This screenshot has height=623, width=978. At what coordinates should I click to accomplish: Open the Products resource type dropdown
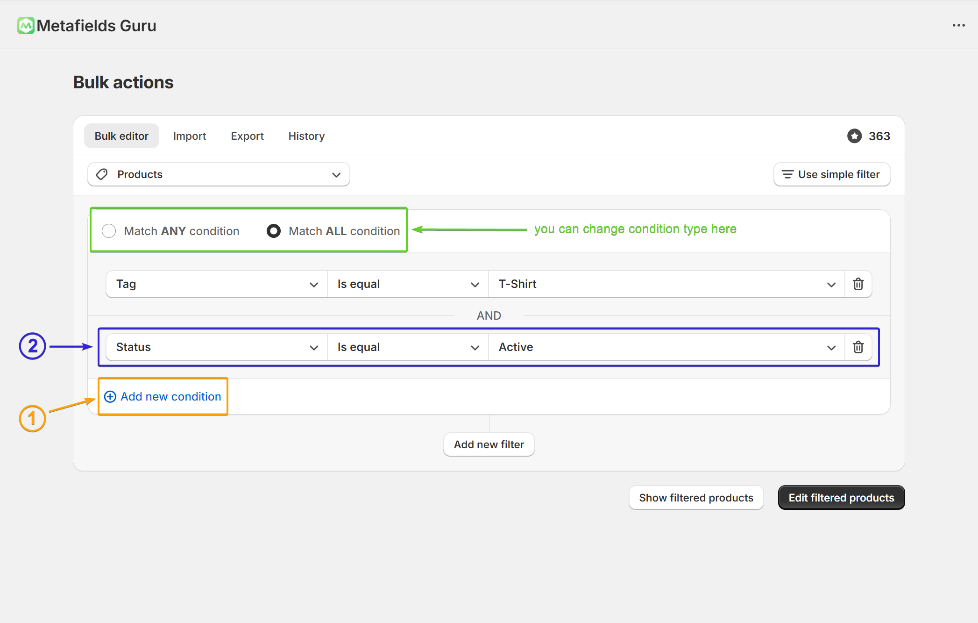coord(219,174)
